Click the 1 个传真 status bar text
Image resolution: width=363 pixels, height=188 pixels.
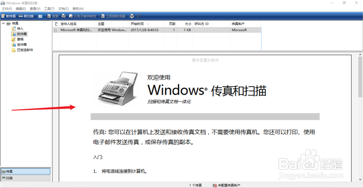tap(195, 185)
